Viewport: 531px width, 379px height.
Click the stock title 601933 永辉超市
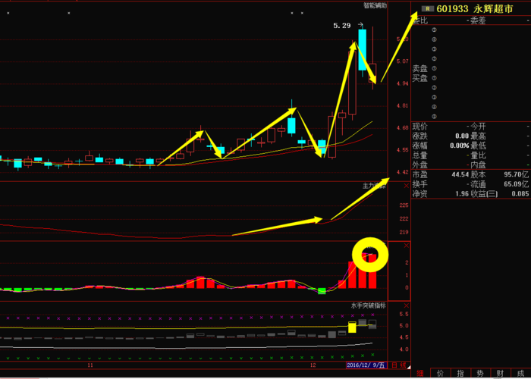click(x=475, y=9)
